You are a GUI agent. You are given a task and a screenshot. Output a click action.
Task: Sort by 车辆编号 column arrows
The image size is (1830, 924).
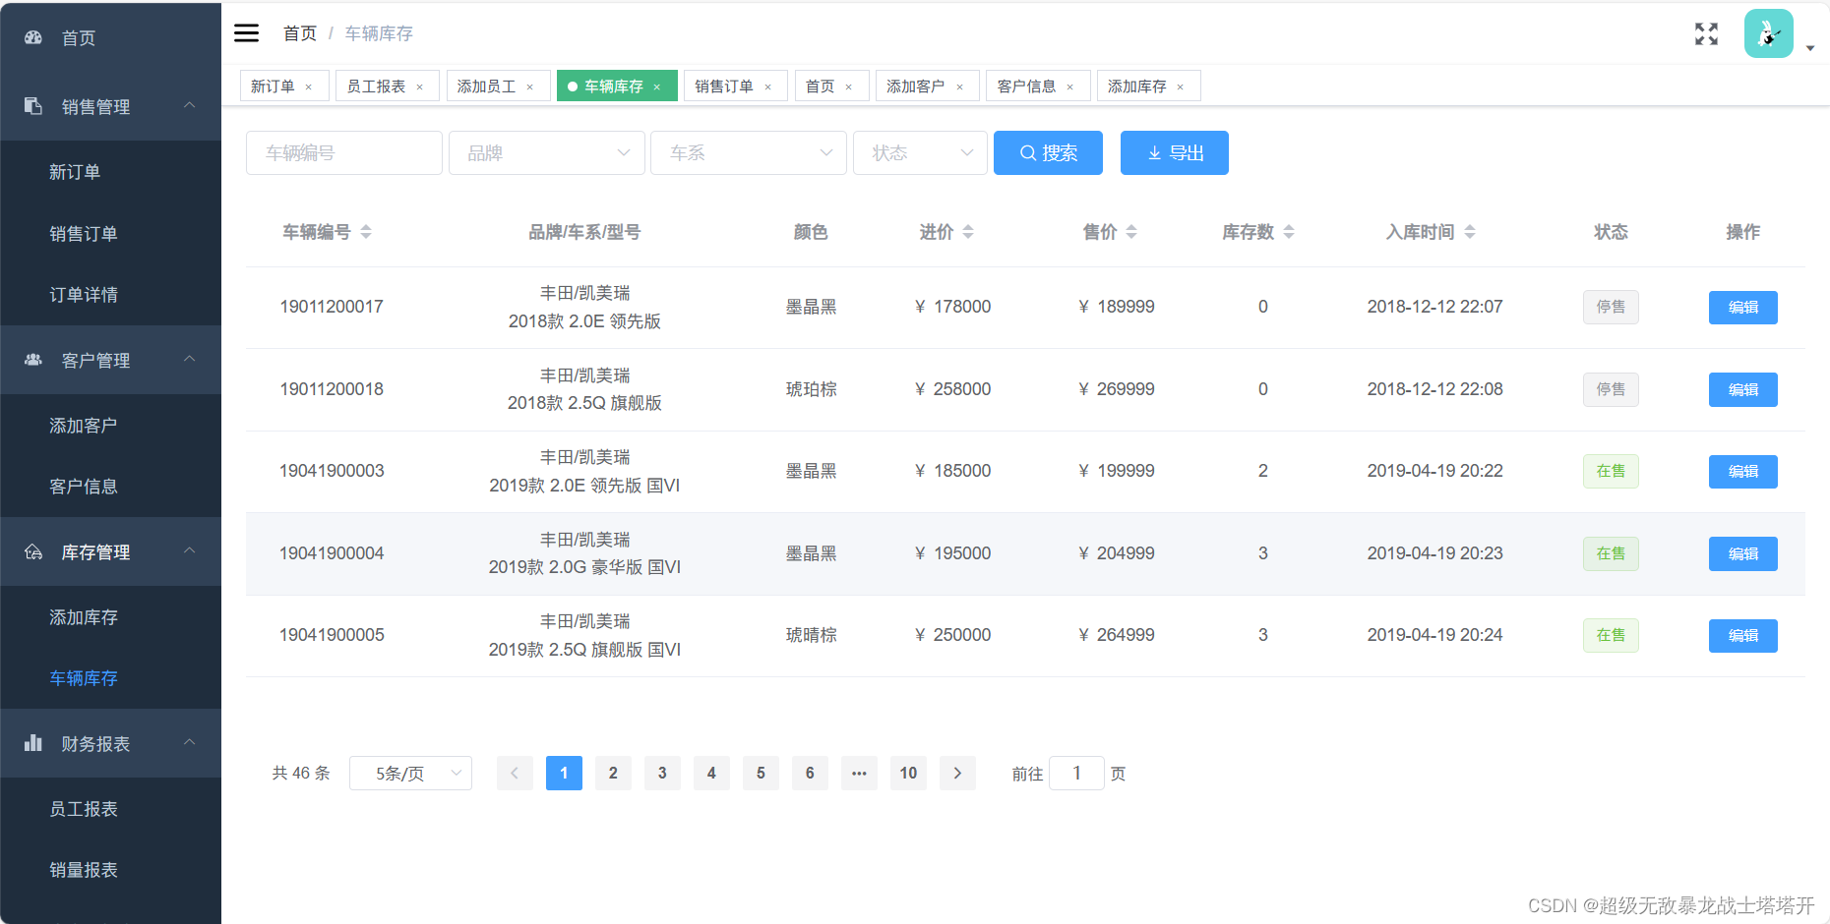pyautogui.click(x=366, y=232)
